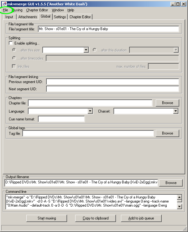
Task: Close the mkvmerge GUI window
Action: 184,4
